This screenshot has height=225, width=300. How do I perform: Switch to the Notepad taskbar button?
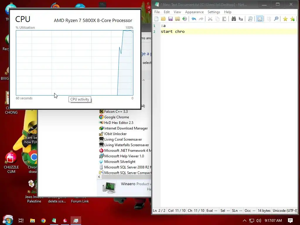click(54, 221)
